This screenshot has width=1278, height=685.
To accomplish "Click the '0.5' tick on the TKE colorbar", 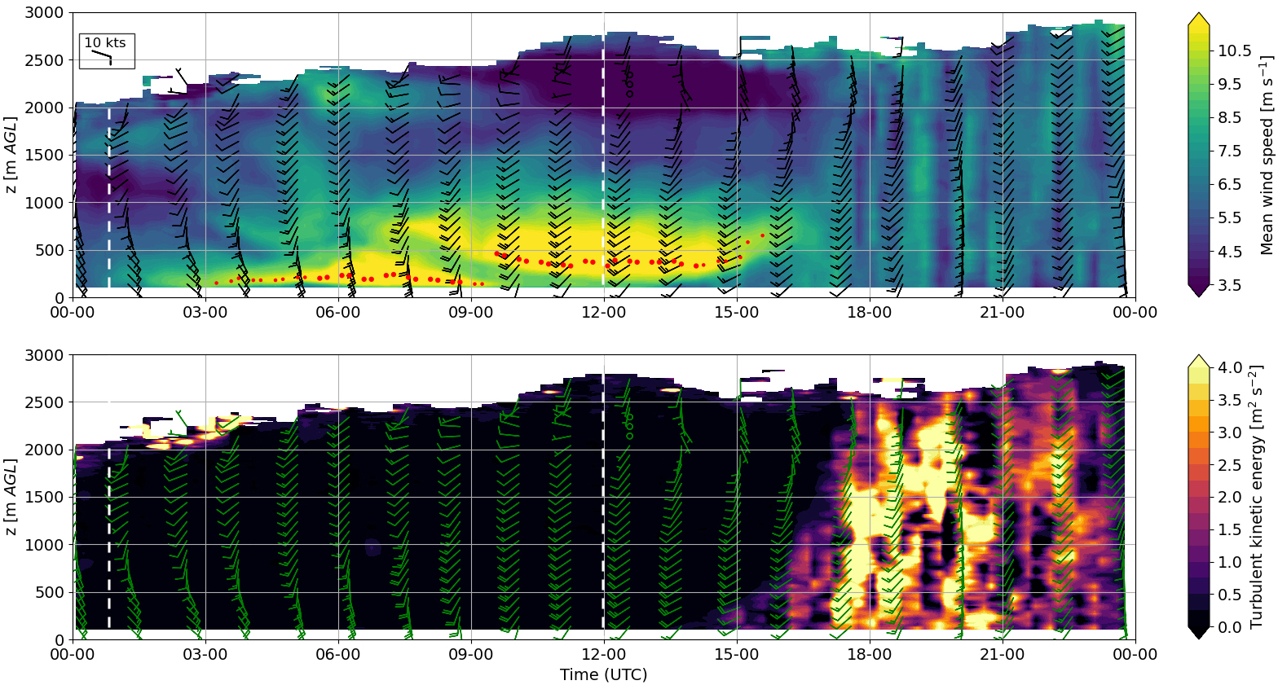I will [x=1230, y=595].
